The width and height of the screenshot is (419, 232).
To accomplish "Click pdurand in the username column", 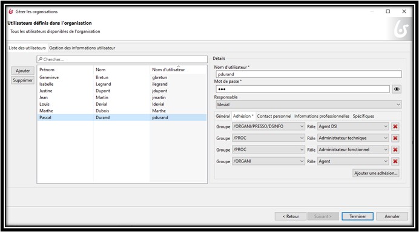I will tap(160, 117).
